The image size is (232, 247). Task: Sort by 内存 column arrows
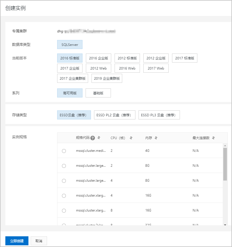156,138
